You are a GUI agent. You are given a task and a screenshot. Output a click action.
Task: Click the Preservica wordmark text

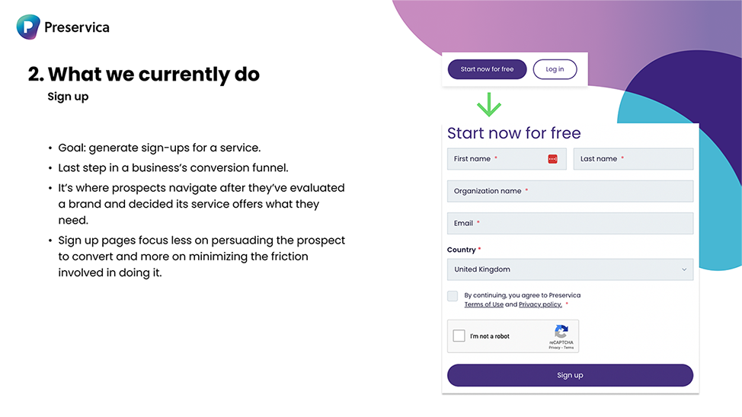click(x=76, y=27)
